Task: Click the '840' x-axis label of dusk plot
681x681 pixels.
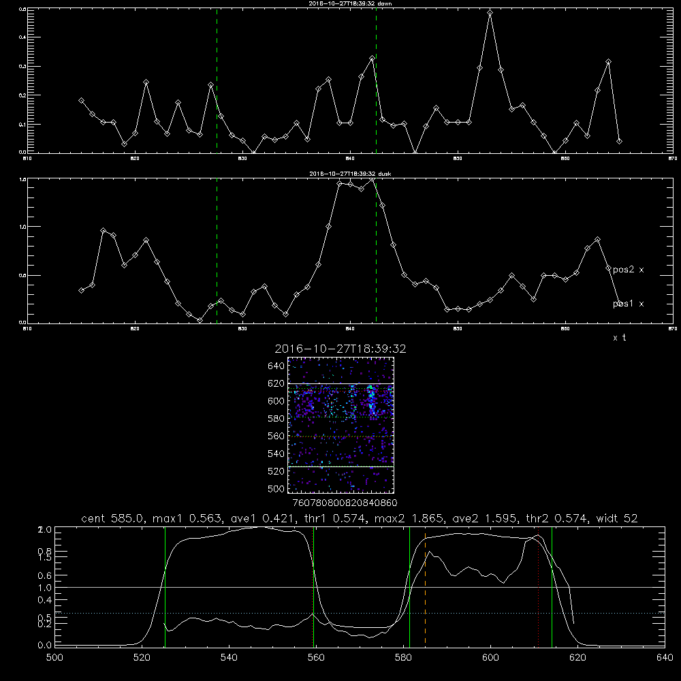Action: [x=350, y=329]
